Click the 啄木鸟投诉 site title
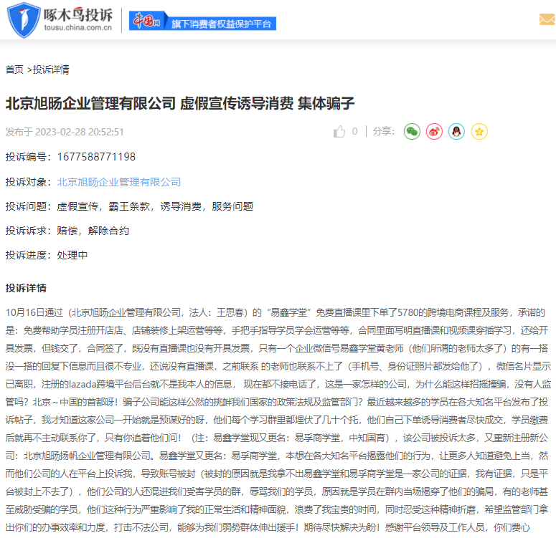This screenshot has width=556, height=538. pyautogui.click(x=77, y=15)
